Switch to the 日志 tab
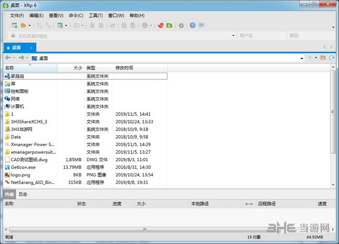Image resolution: width=339 pixels, height=244 pixels. click(x=23, y=194)
